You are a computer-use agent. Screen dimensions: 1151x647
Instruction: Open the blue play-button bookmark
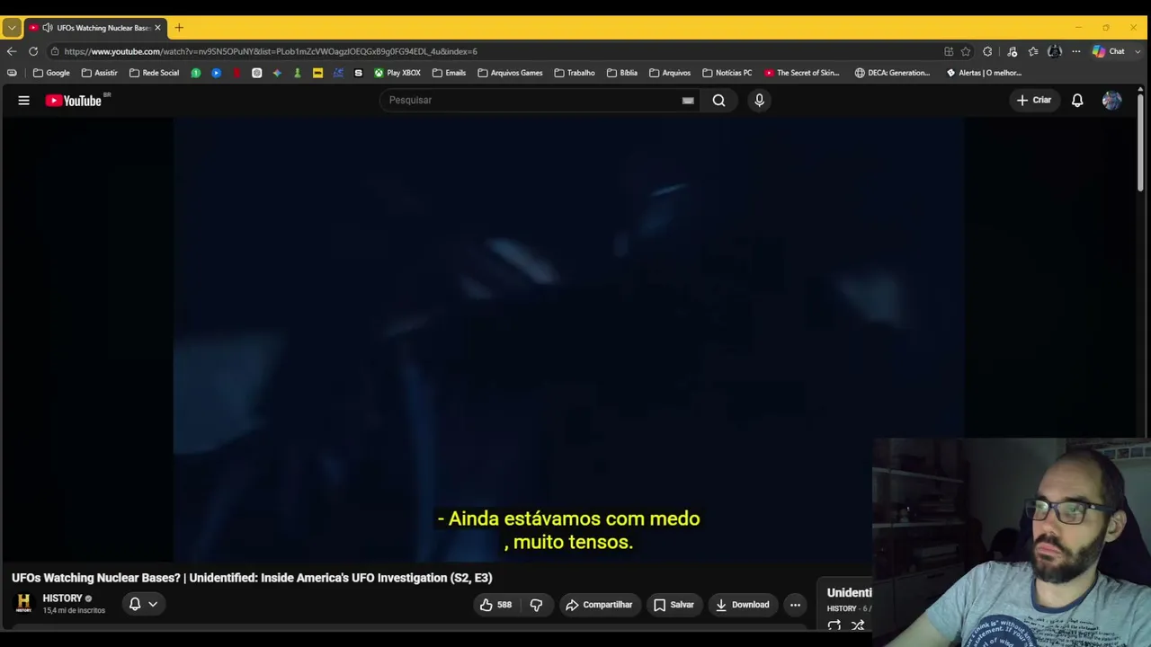[216, 73]
